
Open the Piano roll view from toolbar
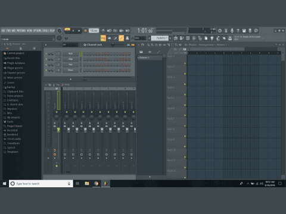pos(182,38)
